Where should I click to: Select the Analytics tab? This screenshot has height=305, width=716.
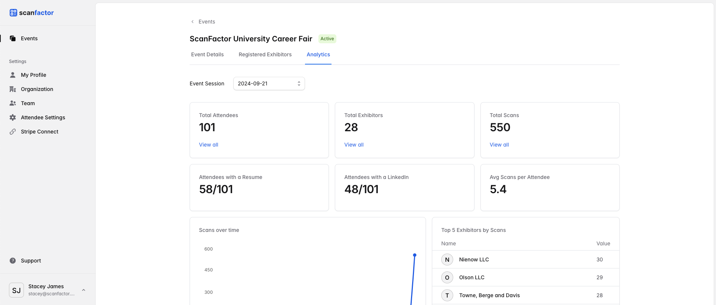pyautogui.click(x=318, y=54)
